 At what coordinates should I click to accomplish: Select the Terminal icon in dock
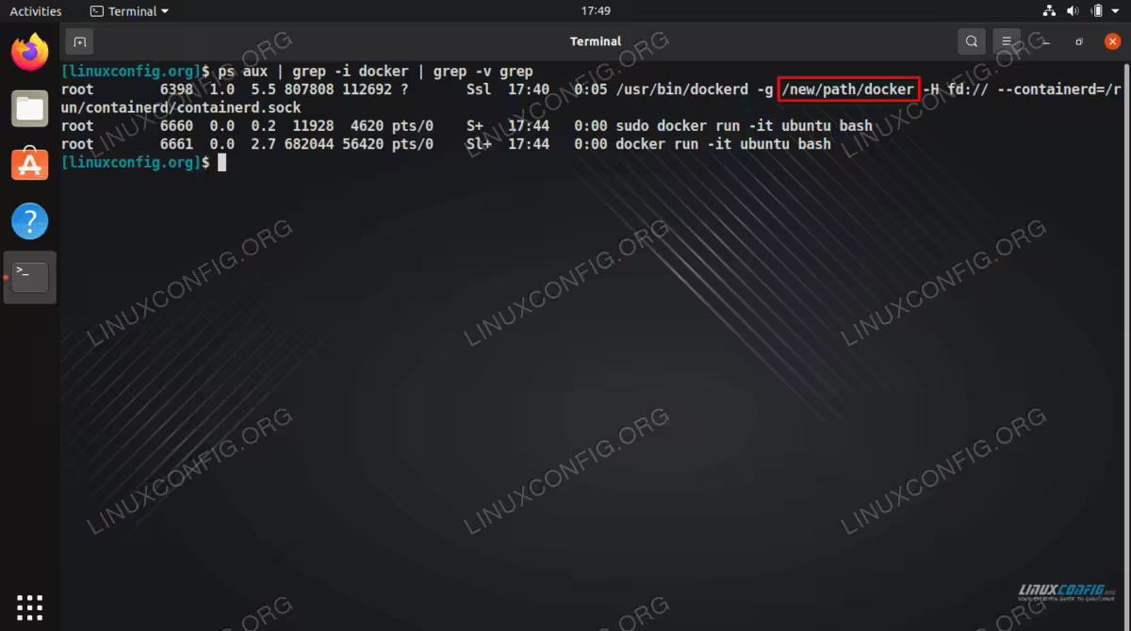click(30, 277)
